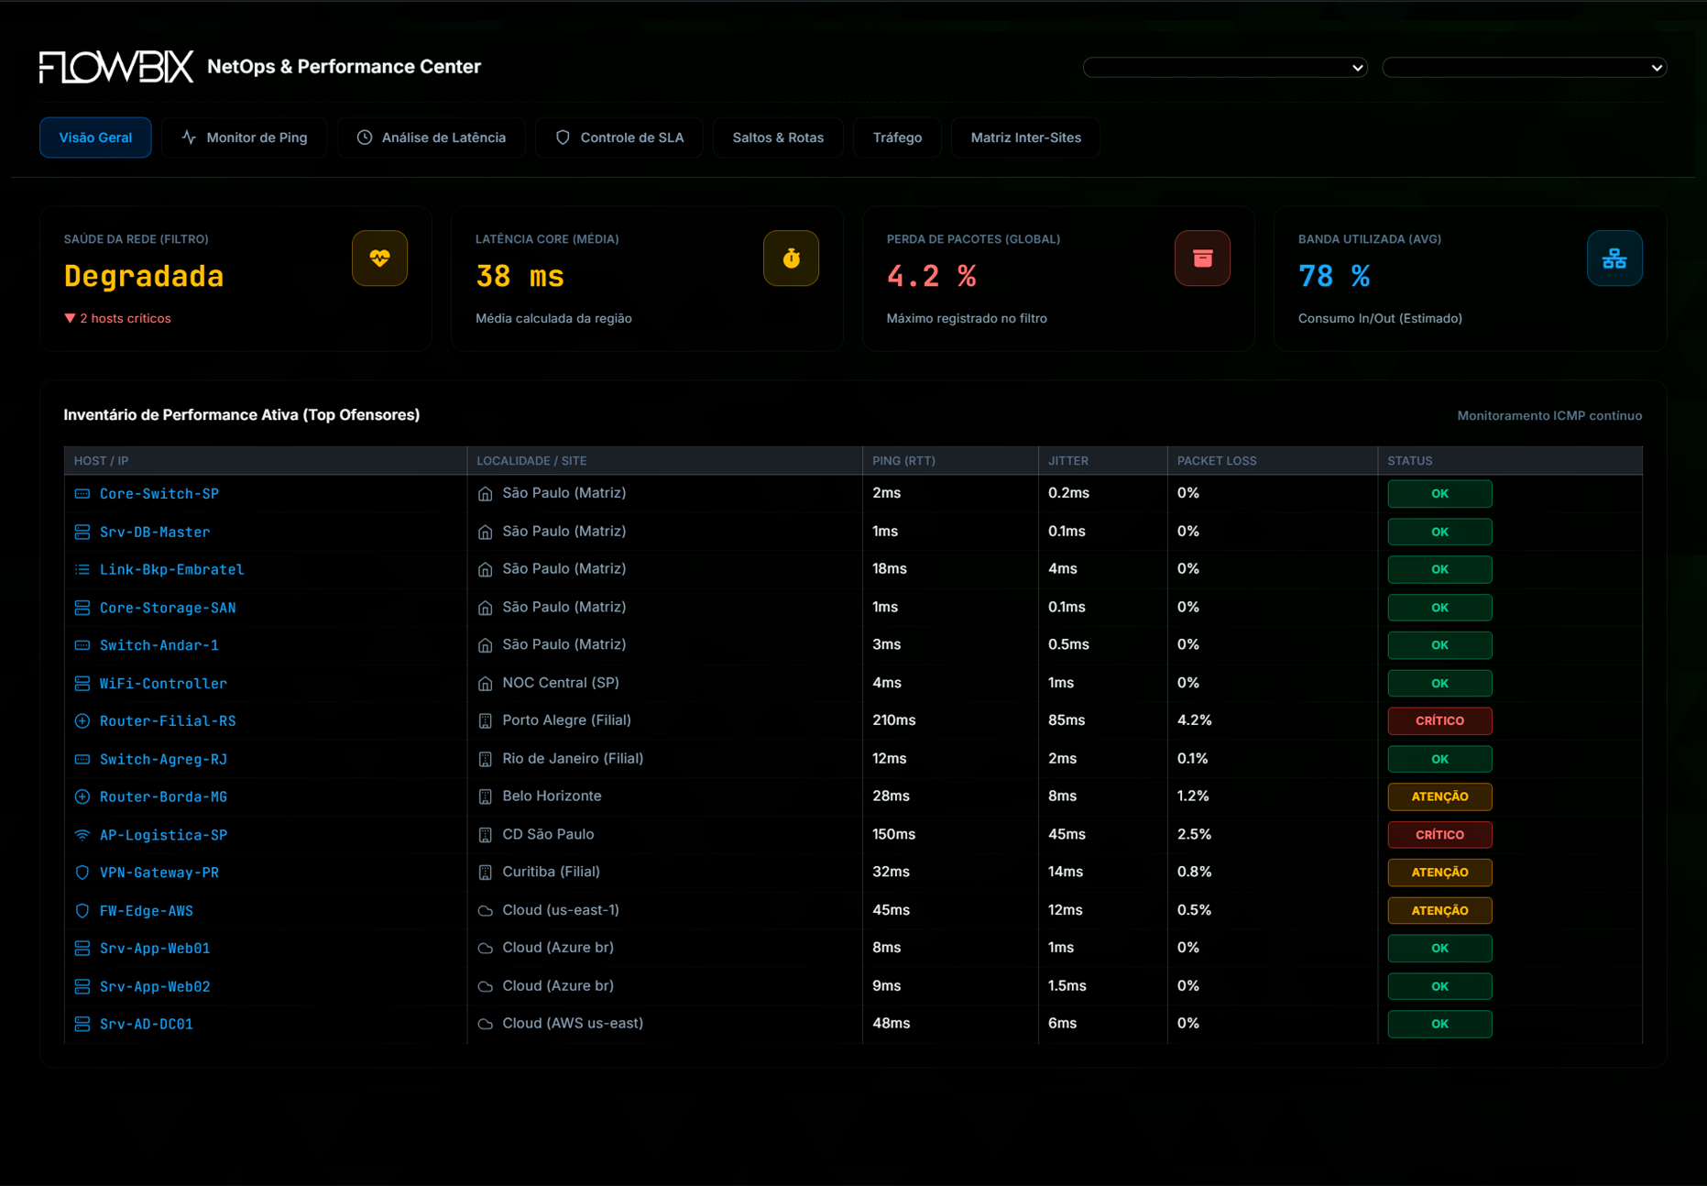
Task: Click the building icon next to Porto Alegre (Filial)
Action: point(485,720)
